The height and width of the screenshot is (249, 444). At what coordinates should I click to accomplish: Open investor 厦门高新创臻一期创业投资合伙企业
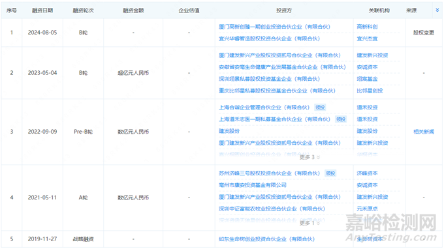tap(274, 27)
